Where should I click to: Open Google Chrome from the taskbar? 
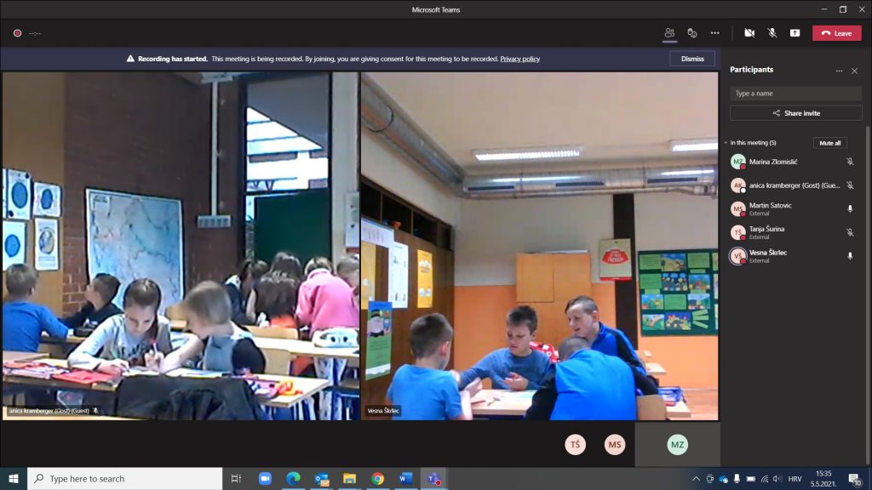click(377, 478)
